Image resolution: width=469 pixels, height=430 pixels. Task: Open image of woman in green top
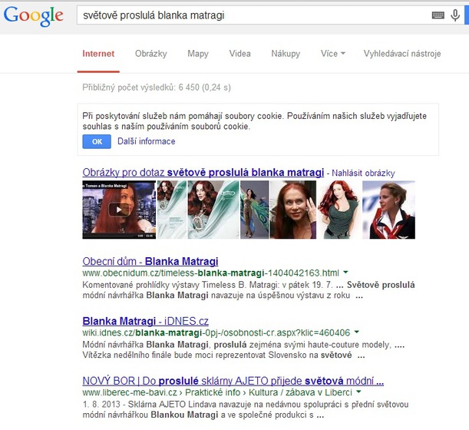pyautogui.click(x=339, y=210)
